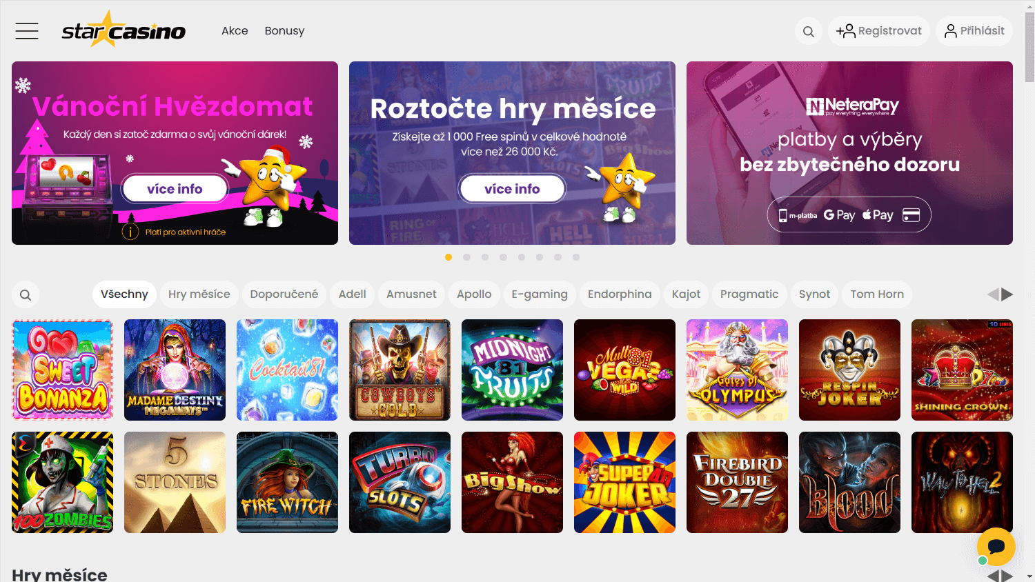Viewport: 1035px width, 582px height.
Task: Click the NeteraPay logo on the banner
Action: [x=853, y=105]
